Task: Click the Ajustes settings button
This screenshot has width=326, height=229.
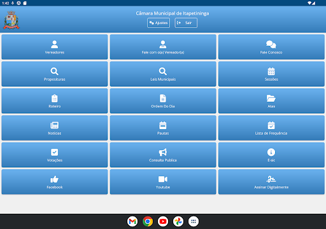Action: (x=159, y=23)
